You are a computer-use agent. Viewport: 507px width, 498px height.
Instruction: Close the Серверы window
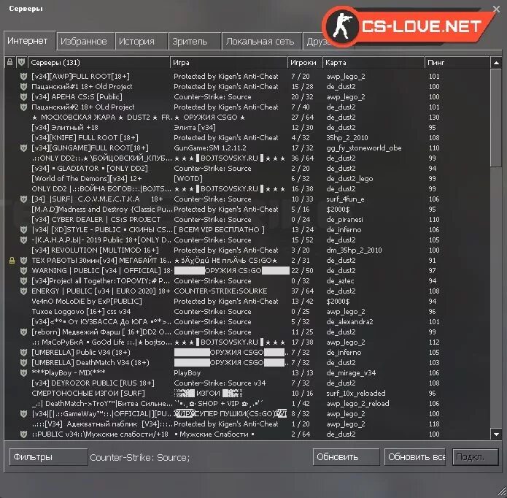click(x=496, y=9)
